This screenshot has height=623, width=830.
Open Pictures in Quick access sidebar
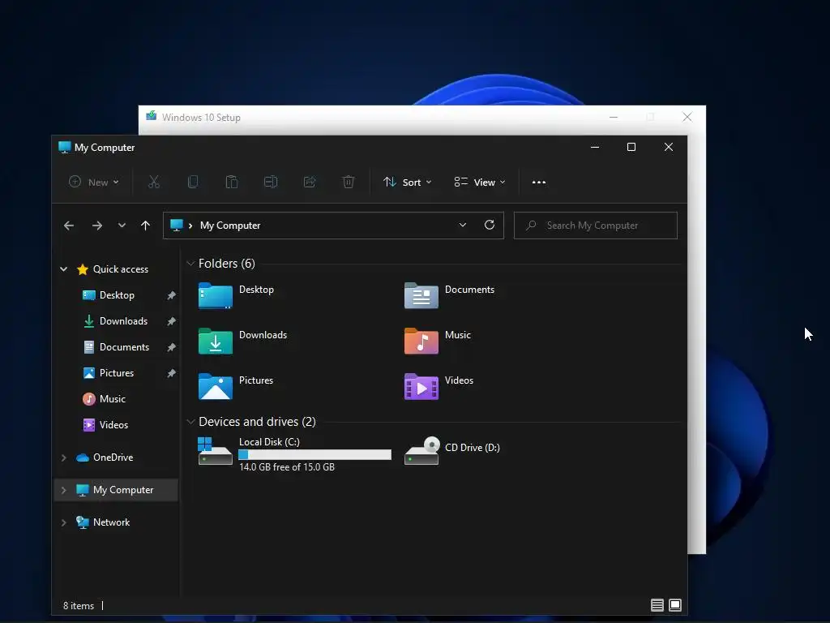tap(117, 373)
